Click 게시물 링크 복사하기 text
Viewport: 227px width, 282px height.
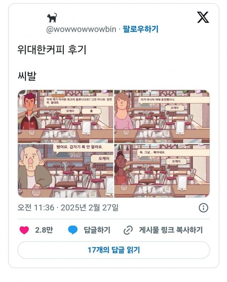click(171, 230)
